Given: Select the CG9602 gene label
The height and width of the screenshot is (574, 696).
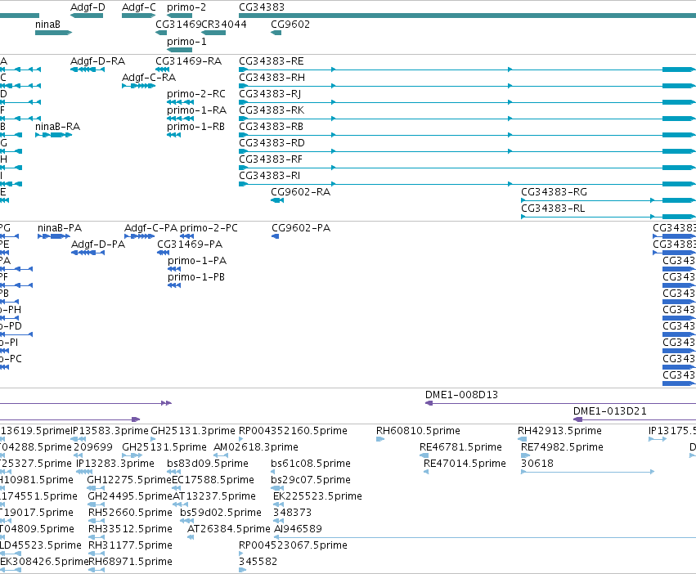Looking at the screenshot, I should tap(290, 25).
